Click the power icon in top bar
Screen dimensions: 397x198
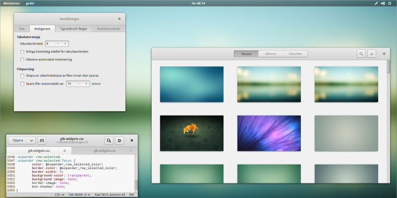coord(390,3)
